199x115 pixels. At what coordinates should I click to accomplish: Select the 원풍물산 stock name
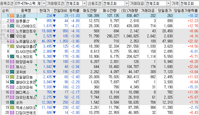tap(23, 21)
